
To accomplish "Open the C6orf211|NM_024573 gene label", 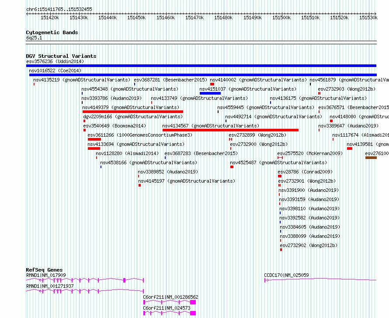I will [x=167, y=308].
